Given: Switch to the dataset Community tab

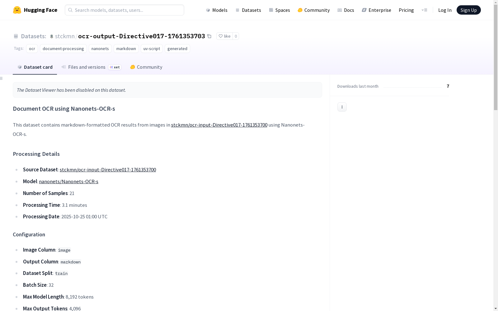Looking at the screenshot, I should [x=146, y=67].
